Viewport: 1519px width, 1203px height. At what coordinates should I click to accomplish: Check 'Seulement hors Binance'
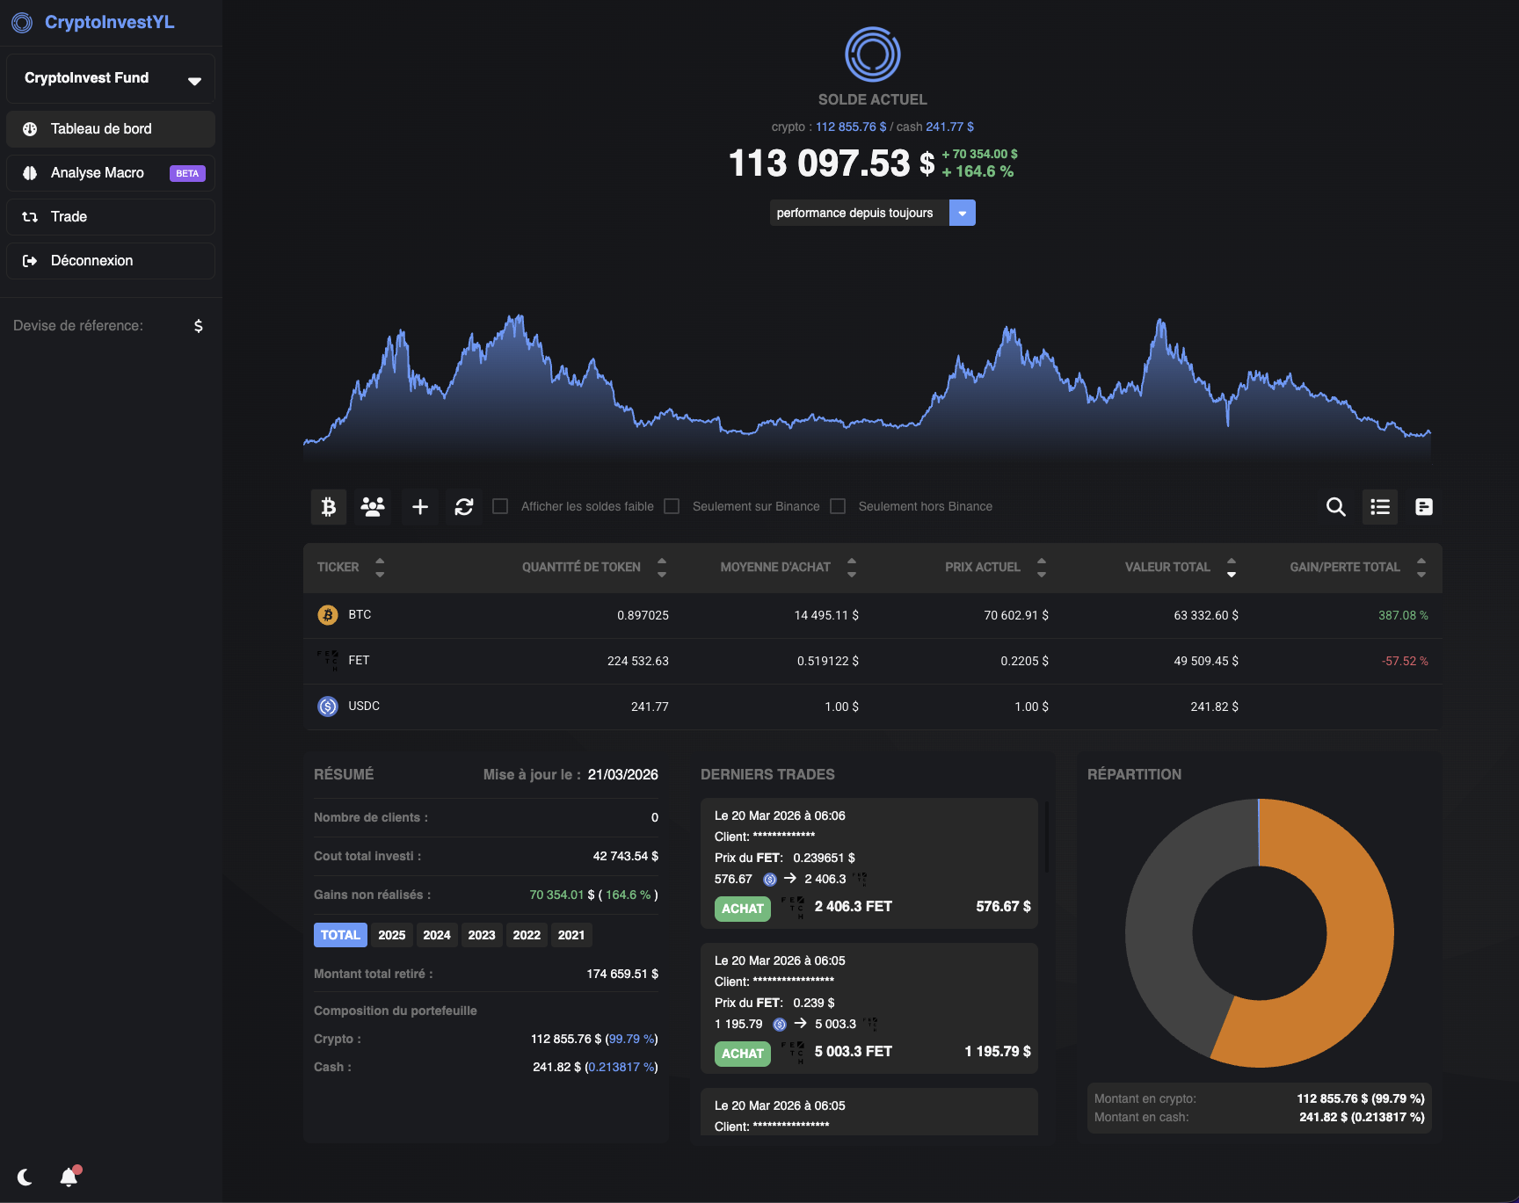[838, 506]
